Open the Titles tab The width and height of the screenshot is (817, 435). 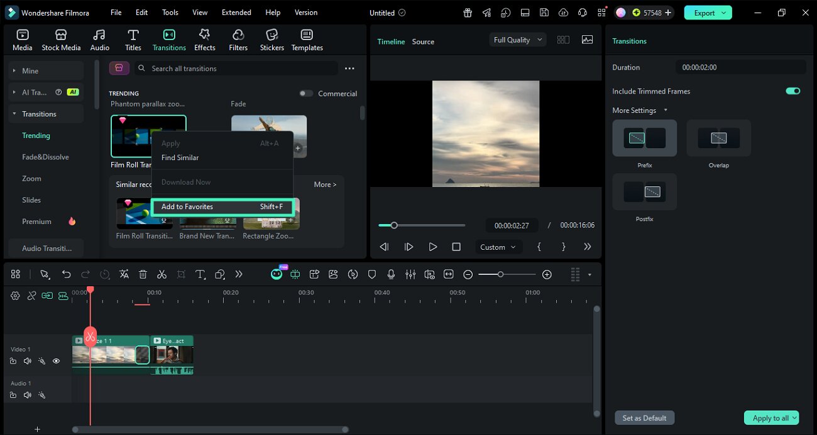133,40
